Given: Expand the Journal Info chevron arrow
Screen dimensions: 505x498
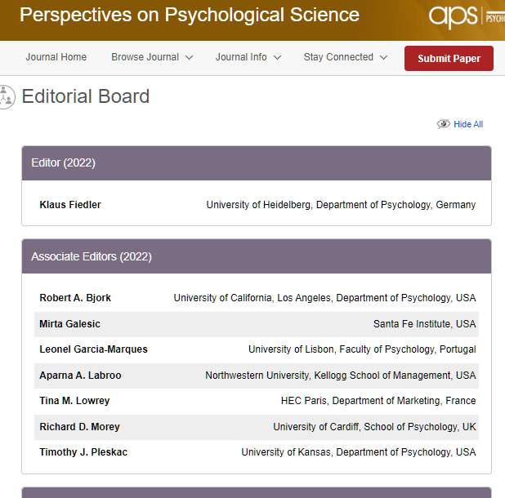Looking at the screenshot, I should point(277,58).
